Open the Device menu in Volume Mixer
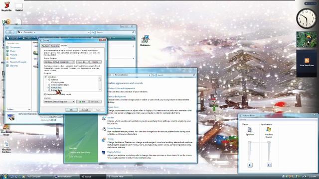 243,119
